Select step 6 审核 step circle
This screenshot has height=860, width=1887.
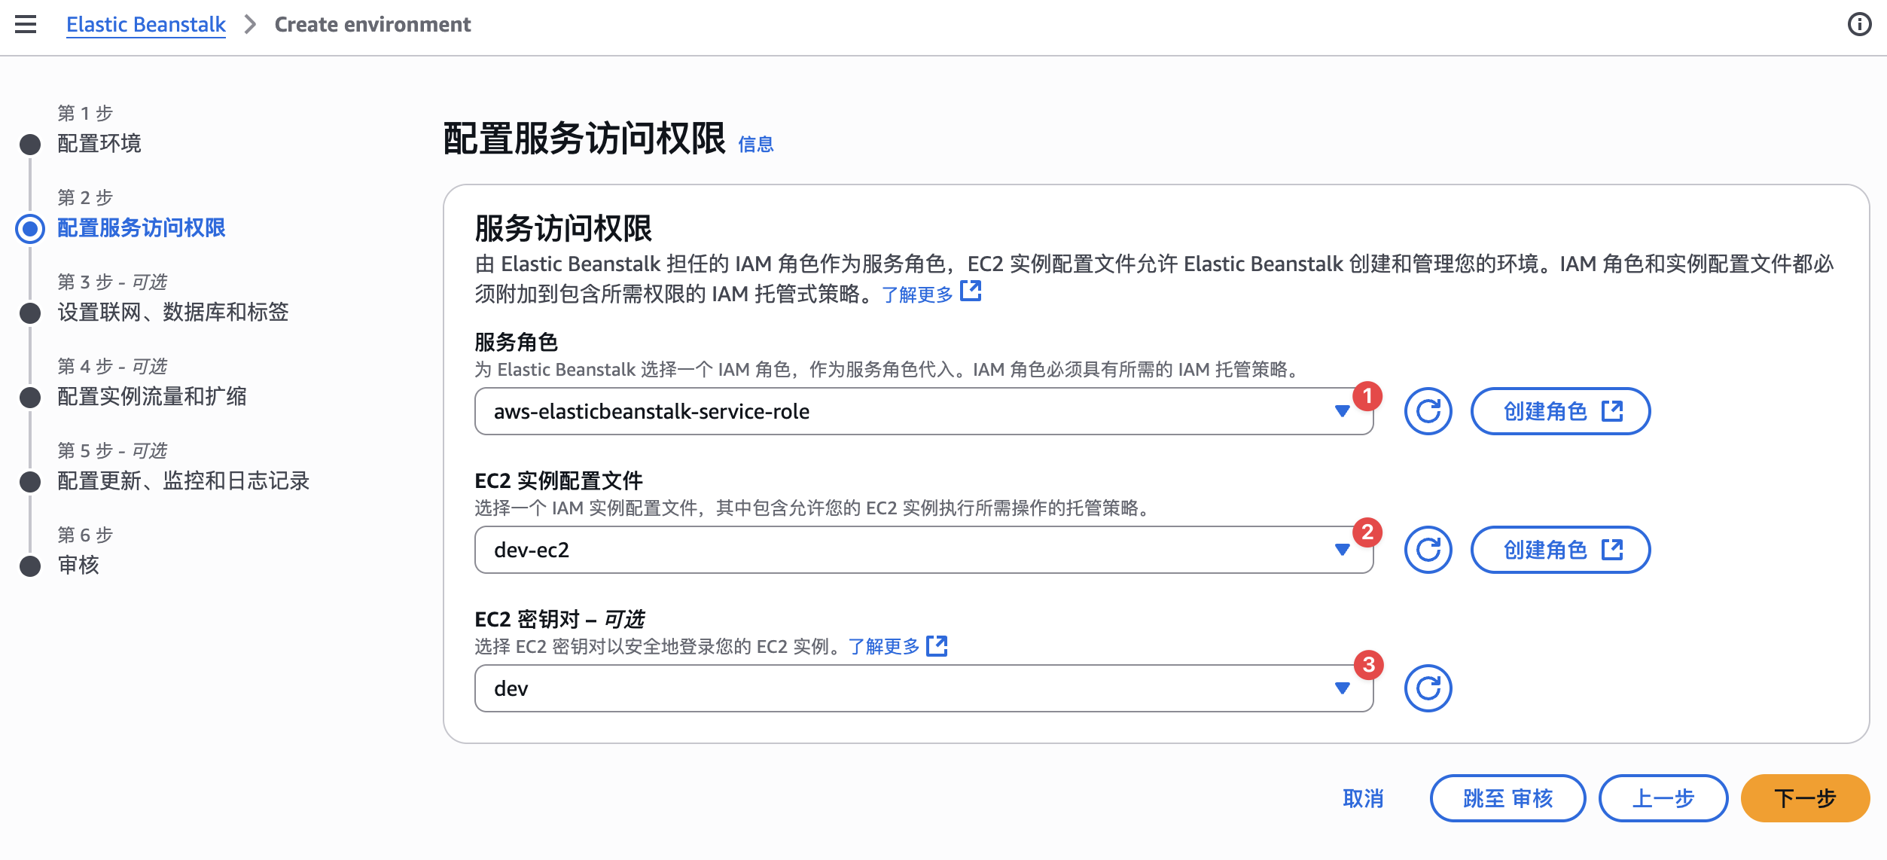click(x=31, y=566)
